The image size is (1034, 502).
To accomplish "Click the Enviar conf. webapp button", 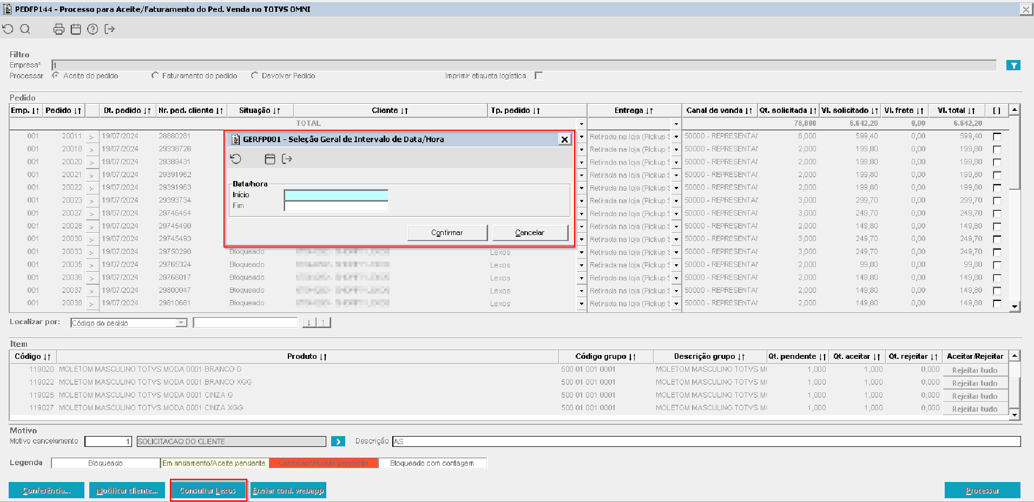I will point(288,491).
